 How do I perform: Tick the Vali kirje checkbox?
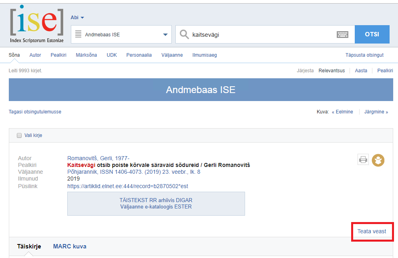(x=19, y=135)
